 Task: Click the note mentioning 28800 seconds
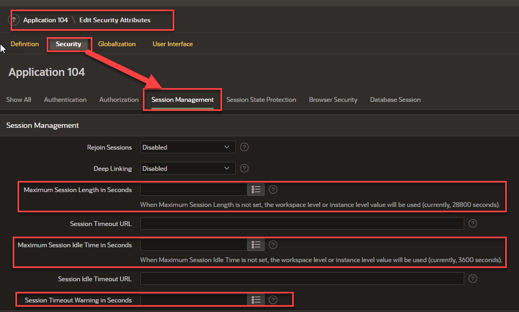point(320,205)
